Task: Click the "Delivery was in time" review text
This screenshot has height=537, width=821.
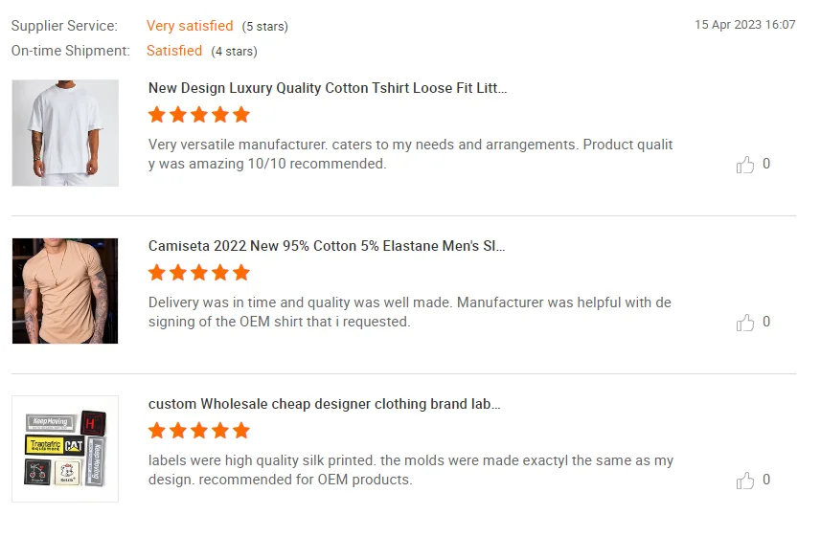Action: point(409,312)
